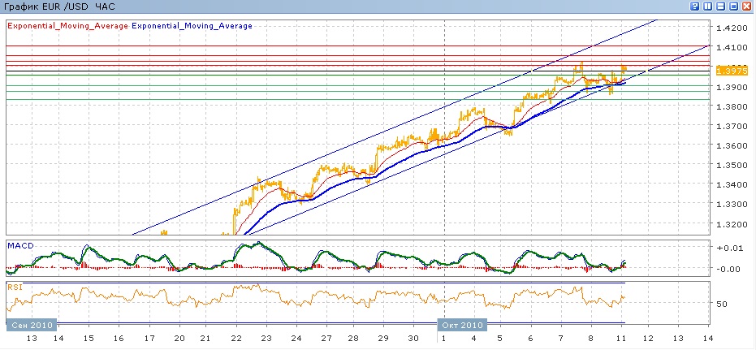Maximize the chart panel
The image size is (756, 350).
[x=733, y=6]
